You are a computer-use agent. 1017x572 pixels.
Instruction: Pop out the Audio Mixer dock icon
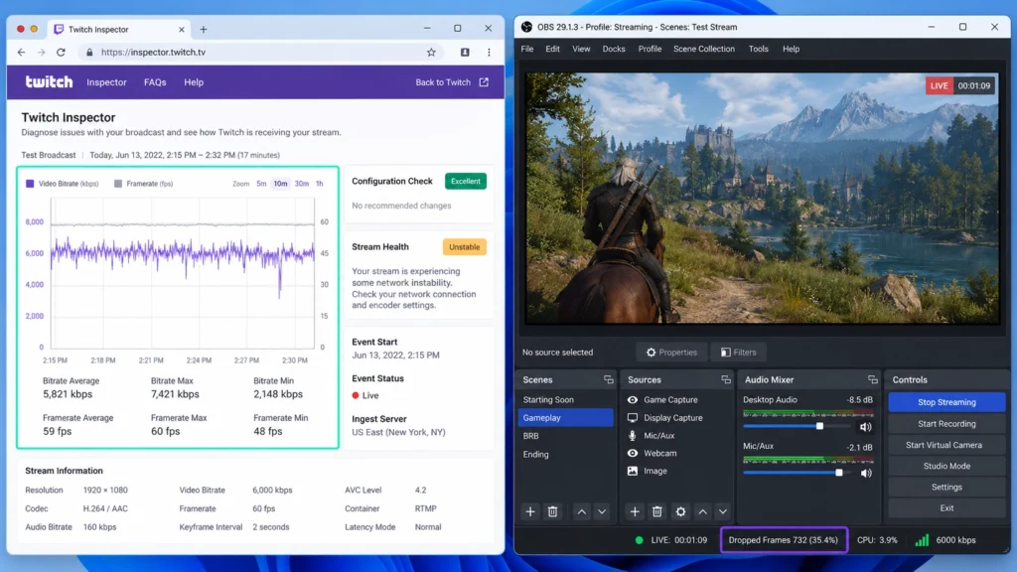click(x=872, y=379)
